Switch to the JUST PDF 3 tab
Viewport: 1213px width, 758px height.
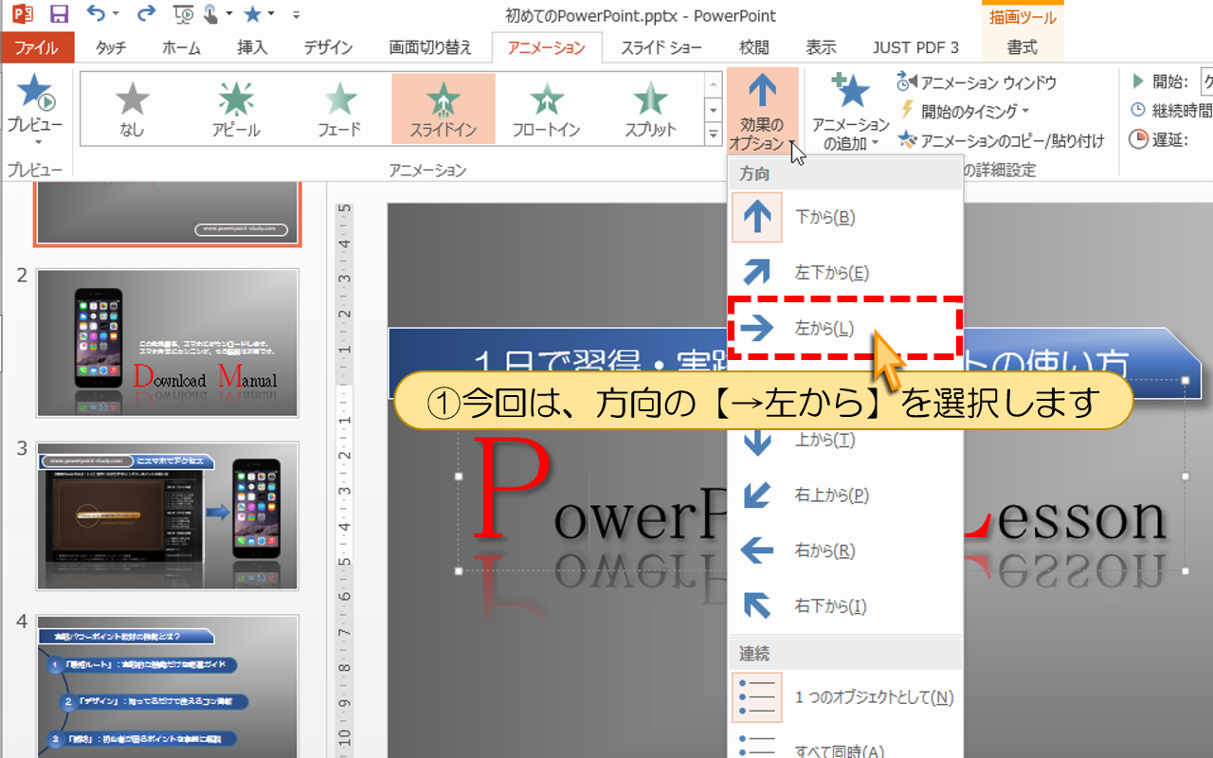915,47
